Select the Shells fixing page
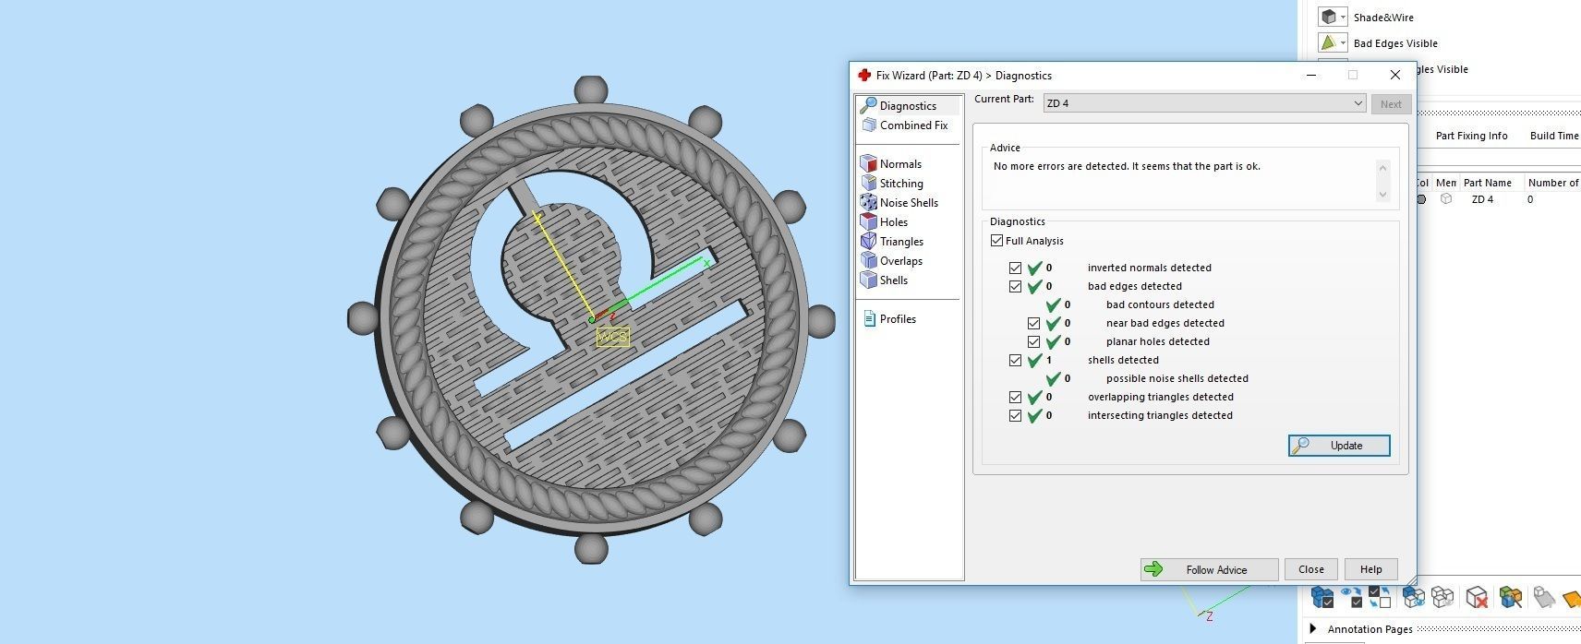Viewport: 1581px width, 644px height. click(886, 280)
